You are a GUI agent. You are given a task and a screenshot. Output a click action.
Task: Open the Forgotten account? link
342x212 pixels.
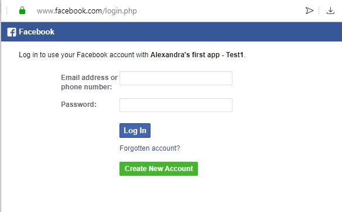(x=150, y=148)
